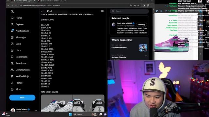Open the Early Nike + SNKR profile avatar
Screen dimensions: 209x117
tap(114, 24)
